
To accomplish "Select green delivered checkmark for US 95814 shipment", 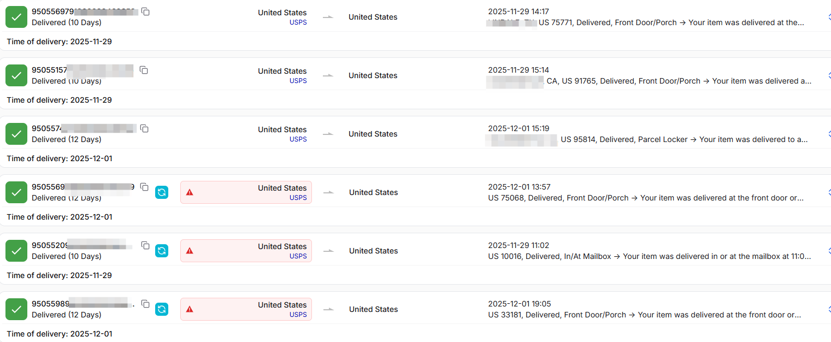I will (x=16, y=134).
